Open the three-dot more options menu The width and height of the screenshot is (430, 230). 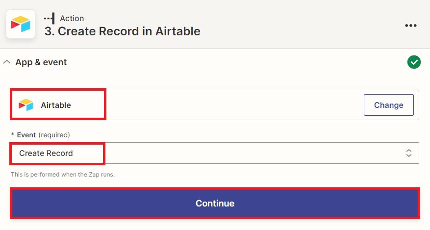(x=410, y=26)
